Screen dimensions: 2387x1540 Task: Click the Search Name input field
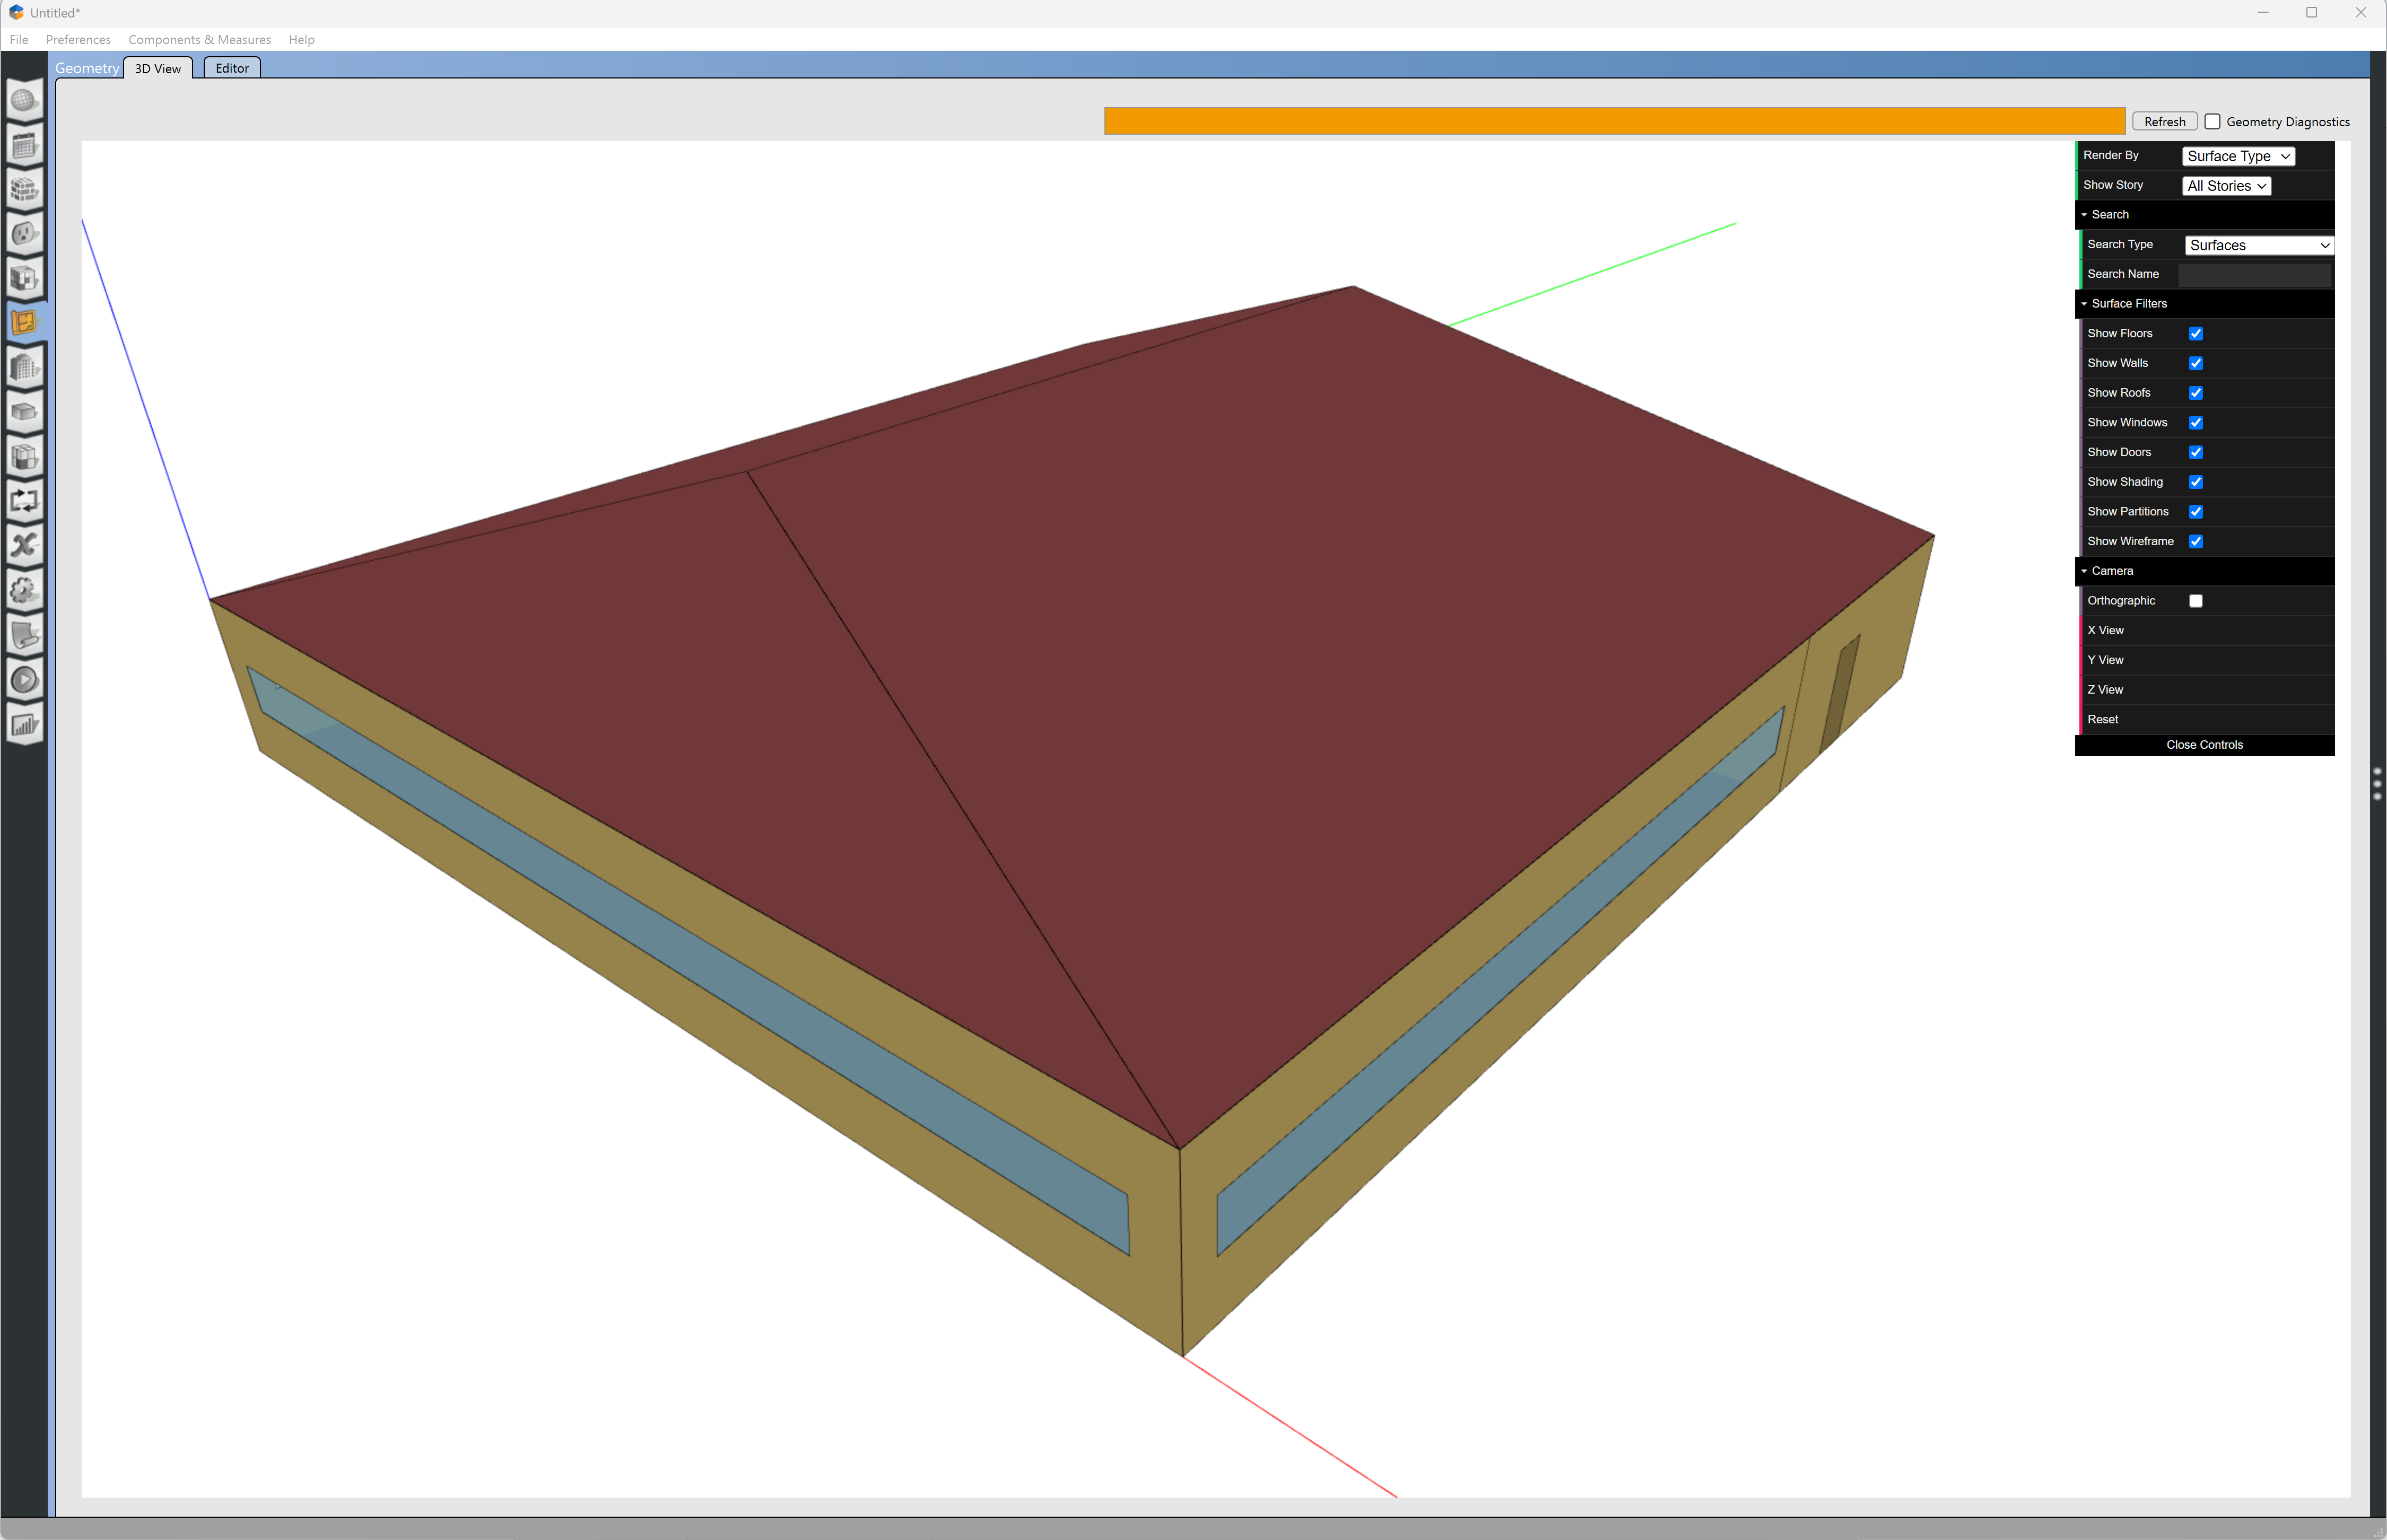(x=2254, y=274)
